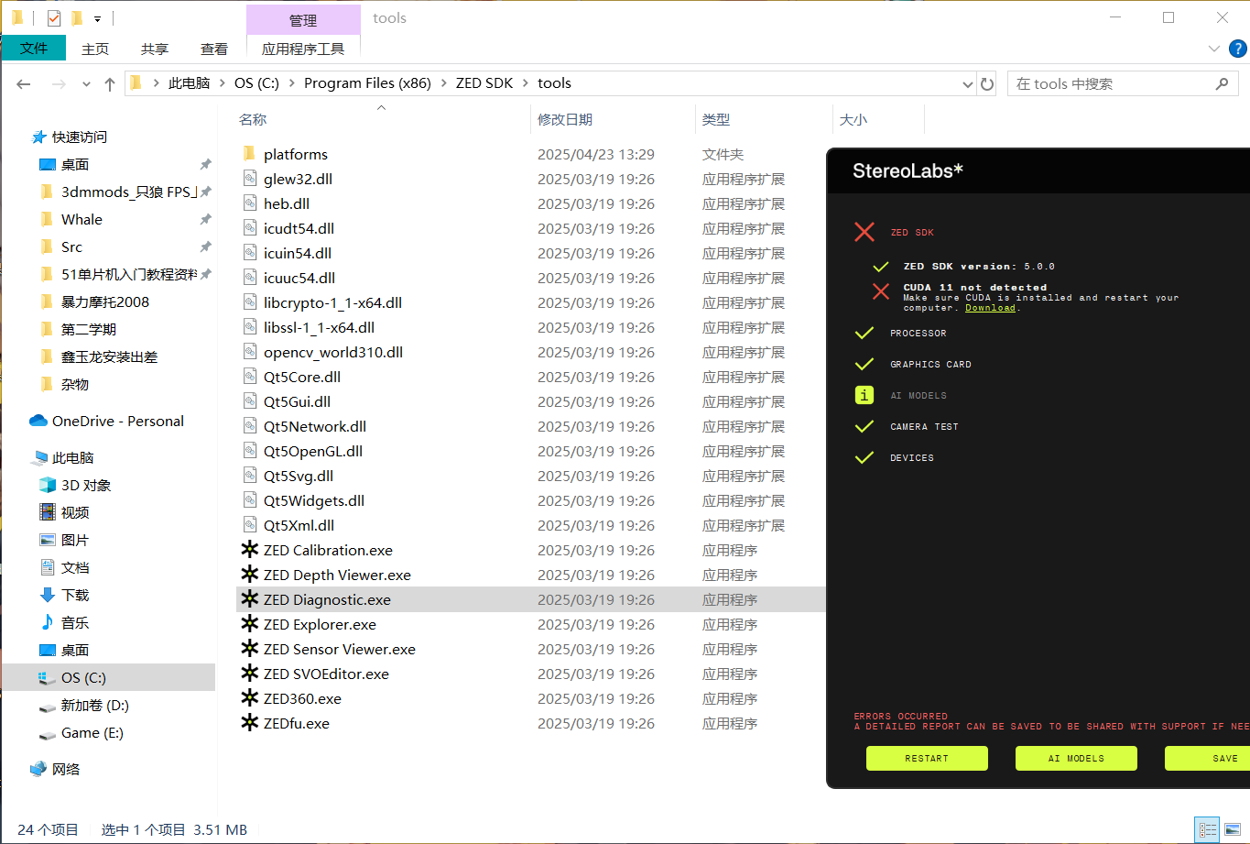This screenshot has height=844, width=1250.
Task: Open OneDrive - Personal in sidebar
Action: pyautogui.click(x=117, y=421)
